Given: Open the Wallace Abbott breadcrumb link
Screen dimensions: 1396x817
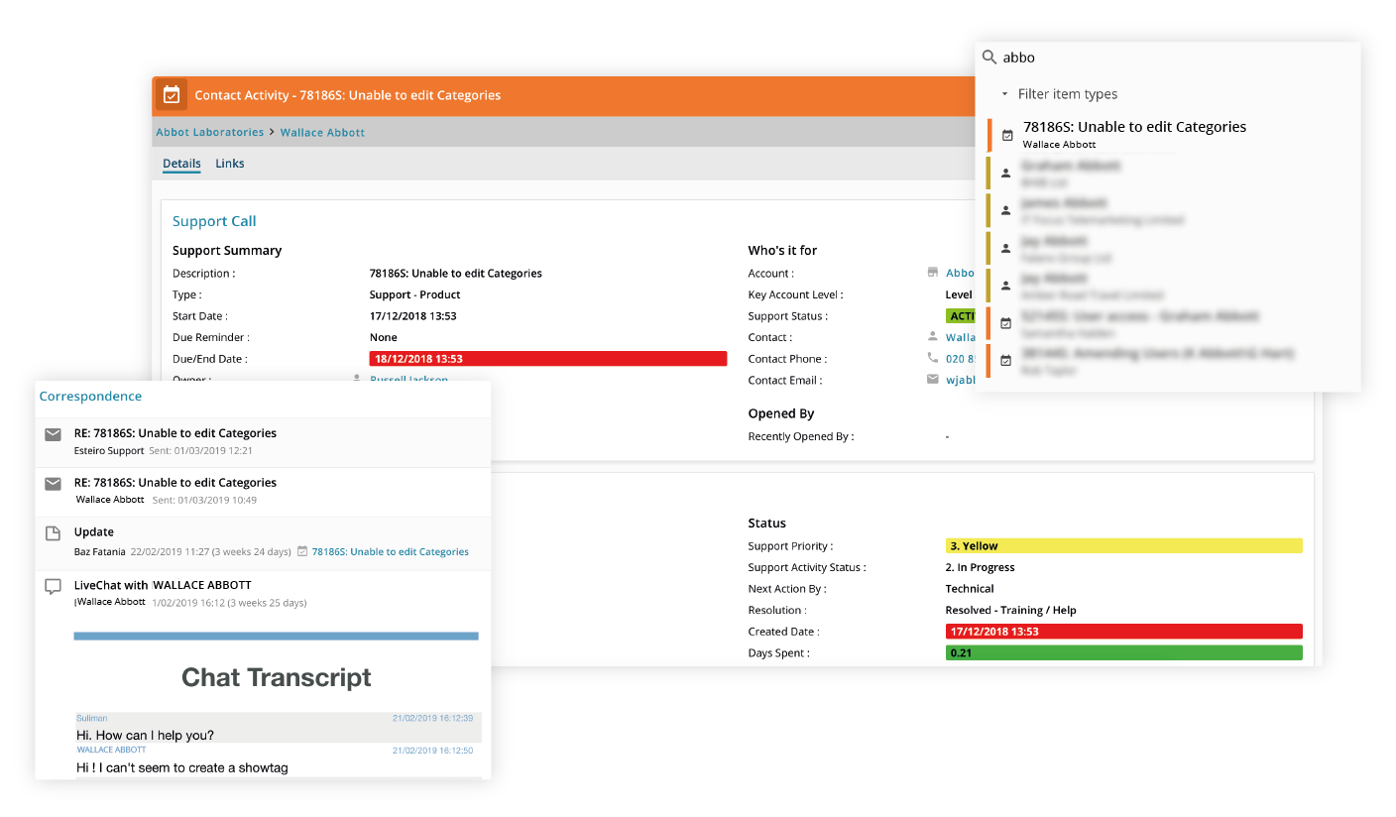Looking at the screenshot, I should pos(322,132).
